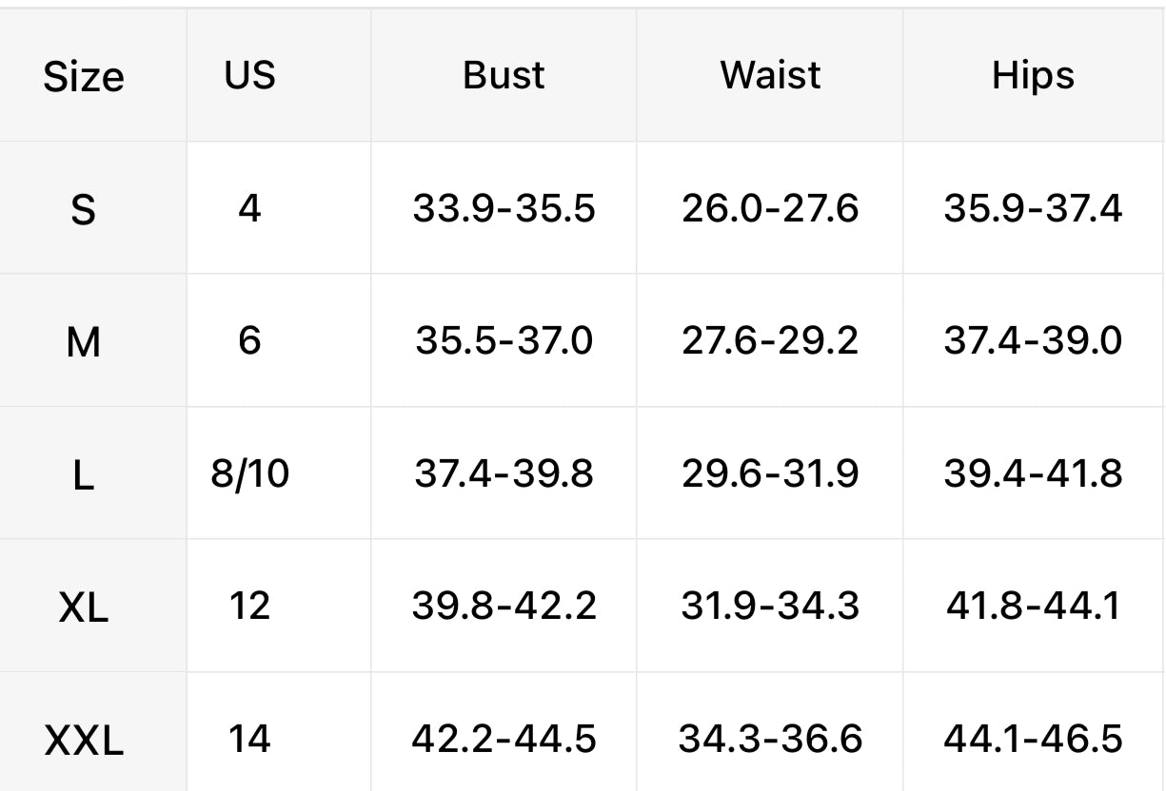This screenshot has height=791, width=1166.
Task: Select bust measurement 33.9-35.5
Action: tap(504, 207)
